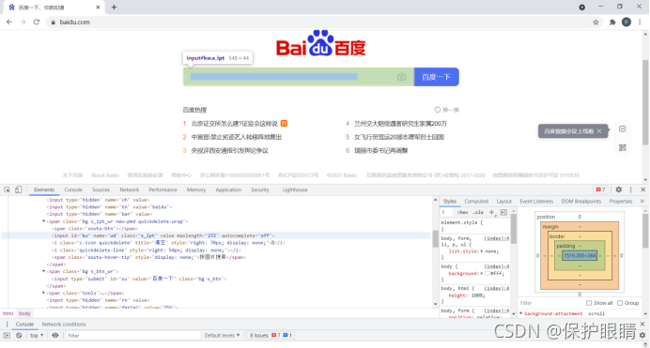This screenshot has width=650, height=348.
Task: Focus the console Filter input
Action: point(132,335)
